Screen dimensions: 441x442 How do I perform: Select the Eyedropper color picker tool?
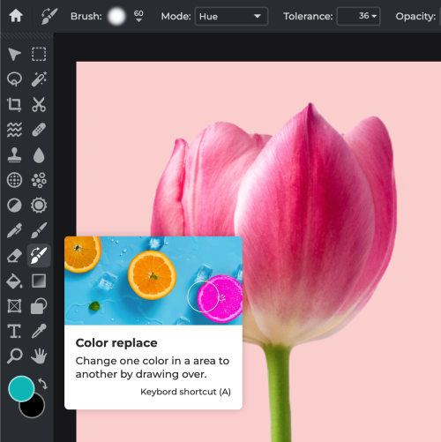point(39,331)
